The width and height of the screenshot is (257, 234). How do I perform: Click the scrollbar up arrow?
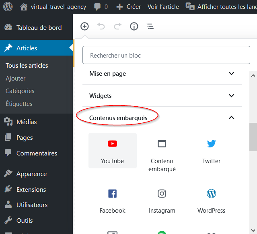tap(253, 76)
